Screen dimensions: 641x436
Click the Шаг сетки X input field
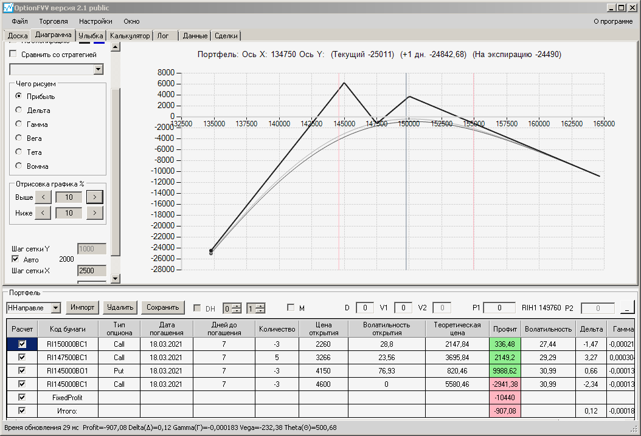(92, 271)
